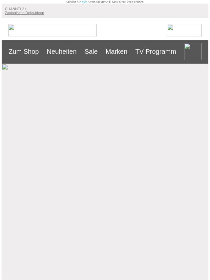The width and height of the screenshot is (210, 280).
Task: Click dark navigation bar left of Zum Shop
Action: tap(5, 51)
